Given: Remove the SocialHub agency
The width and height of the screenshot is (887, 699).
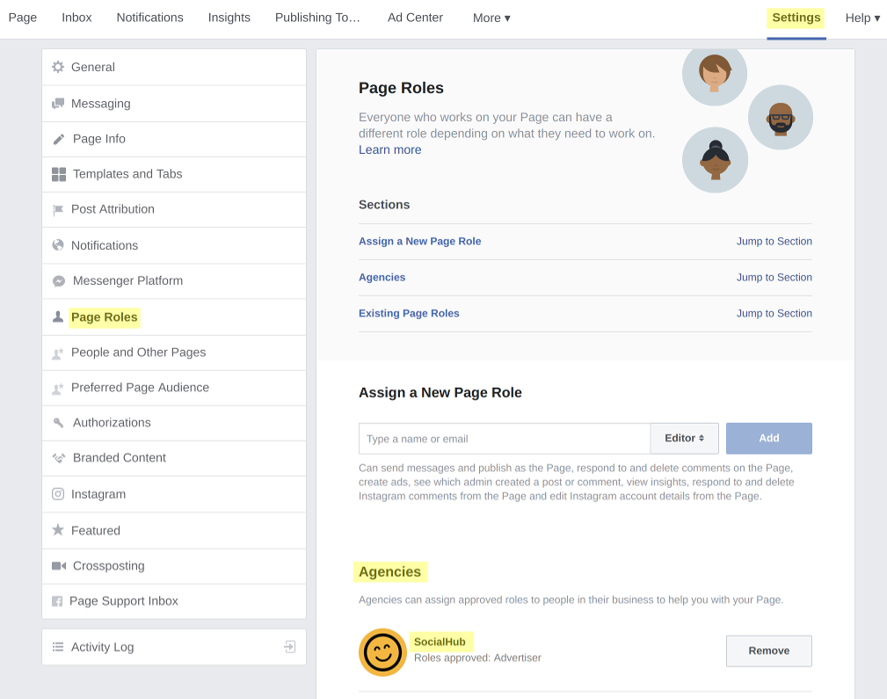Looking at the screenshot, I should 768,651.
